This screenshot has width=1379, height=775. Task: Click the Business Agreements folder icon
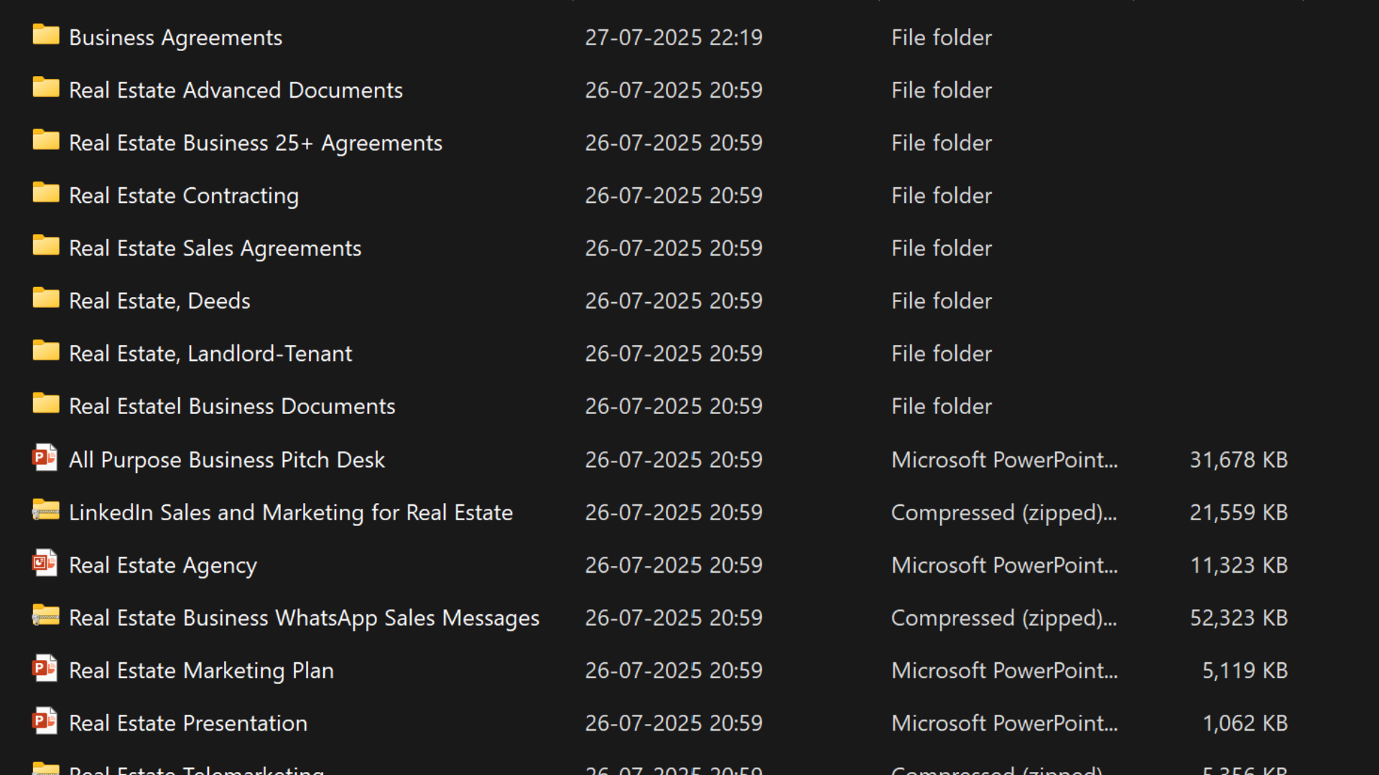46,35
